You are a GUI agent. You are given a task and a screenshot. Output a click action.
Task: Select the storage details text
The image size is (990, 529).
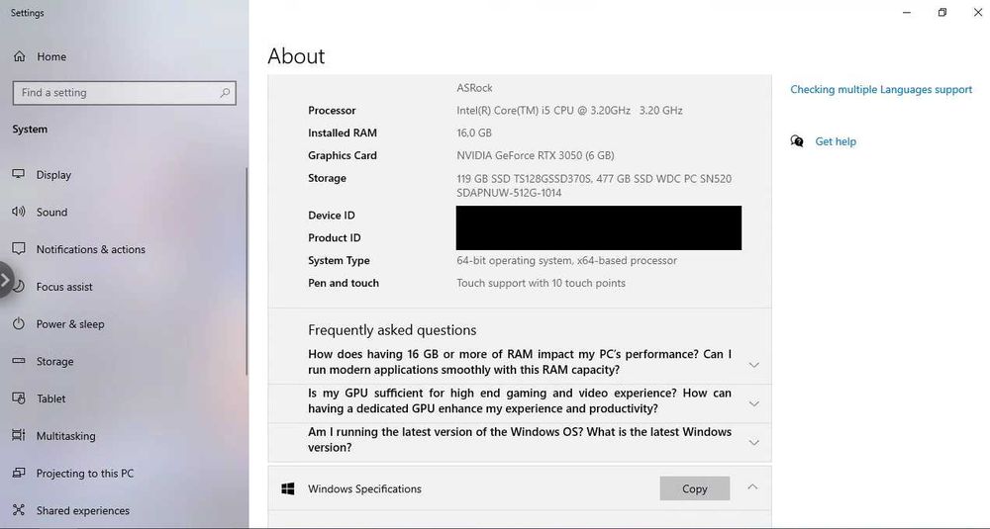[x=594, y=185]
